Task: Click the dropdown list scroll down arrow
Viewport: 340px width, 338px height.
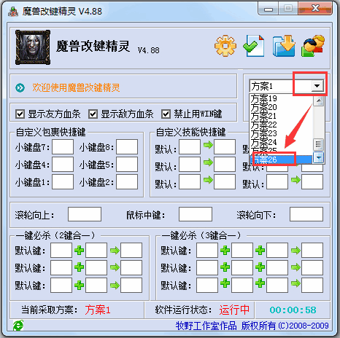Action: pos(318,158)
